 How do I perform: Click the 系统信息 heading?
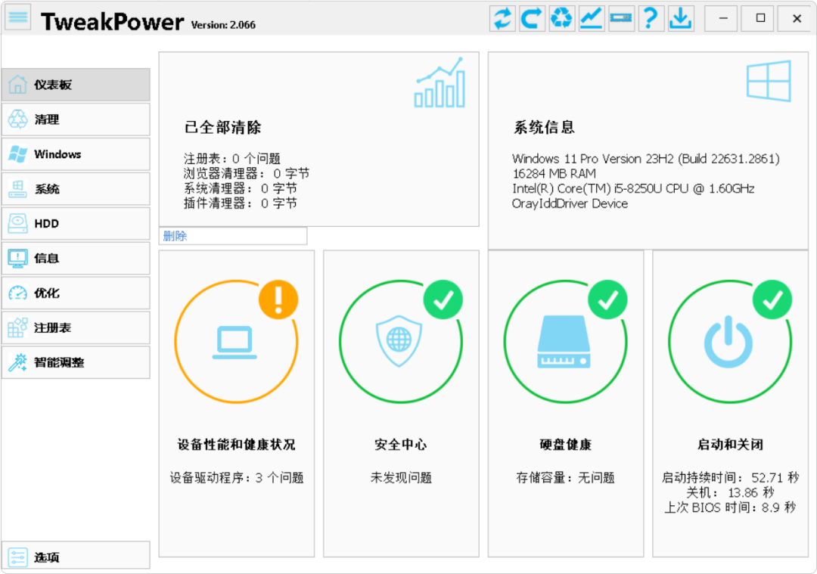point(545,127)
